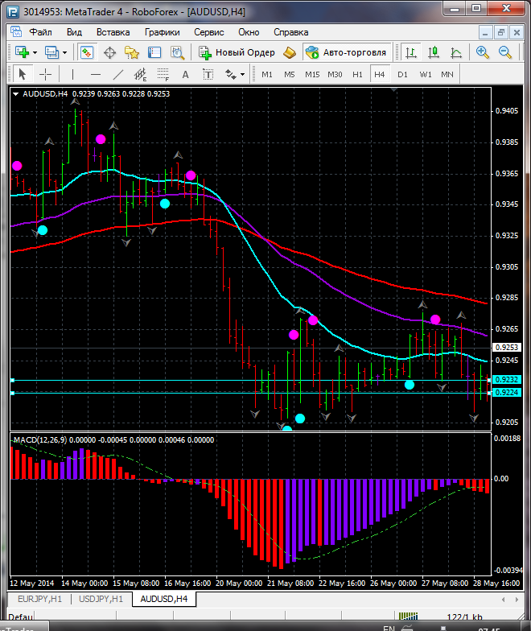Open the Вставка menu
Screen dimensions: 531x631
pos(113,32)
